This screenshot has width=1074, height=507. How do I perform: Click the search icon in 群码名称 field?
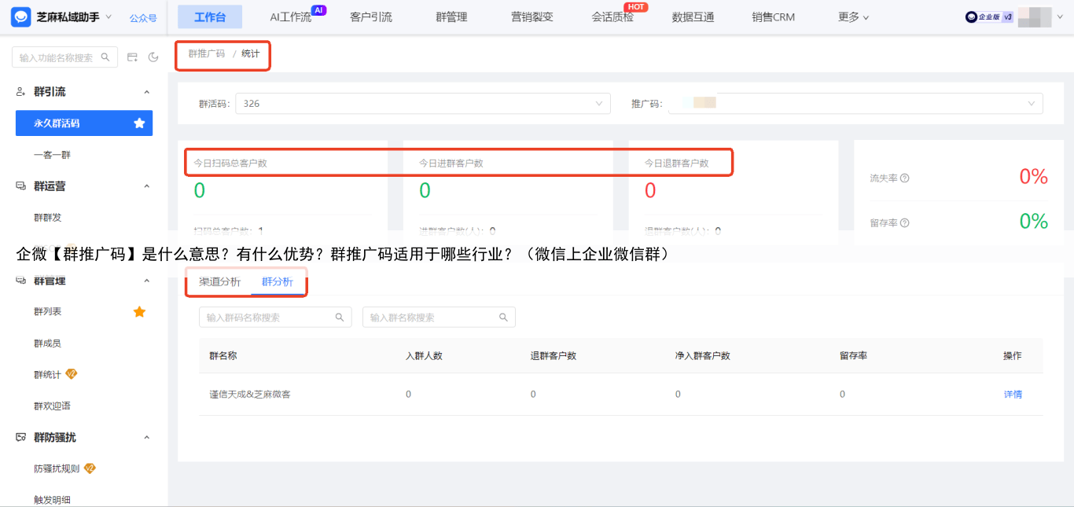(340, 318)
